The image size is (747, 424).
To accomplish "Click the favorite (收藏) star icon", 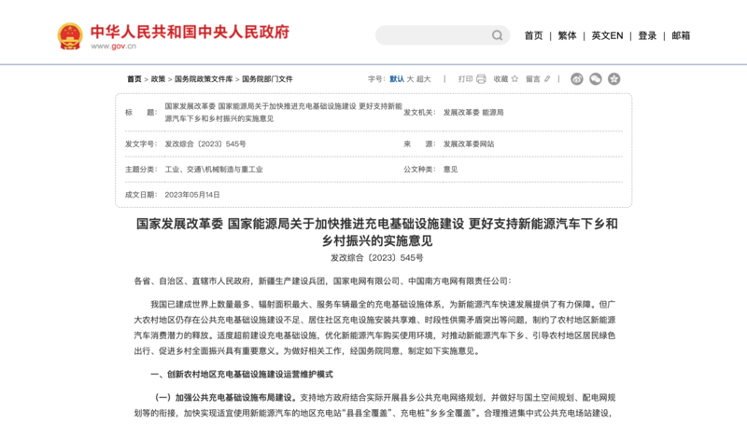I will 515,79.
